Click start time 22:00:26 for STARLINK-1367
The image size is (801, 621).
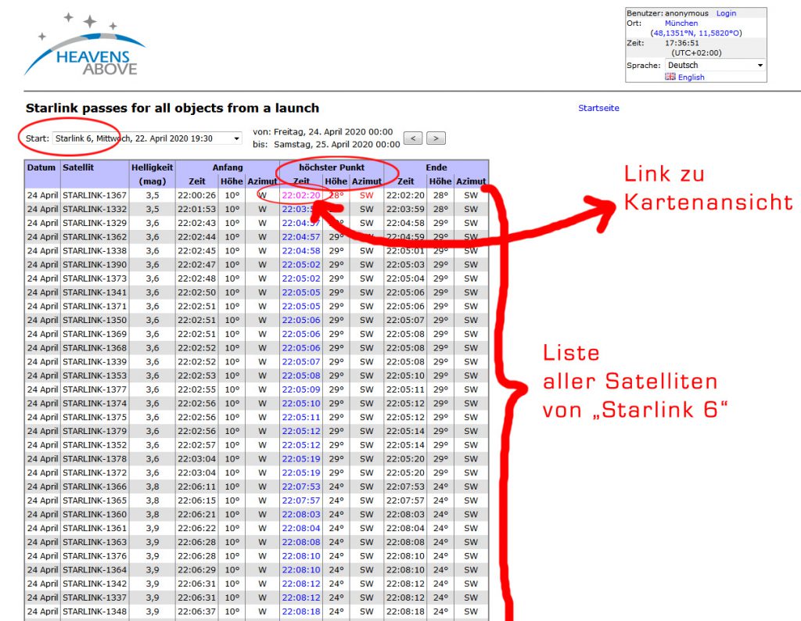click(x=196, y=195)
